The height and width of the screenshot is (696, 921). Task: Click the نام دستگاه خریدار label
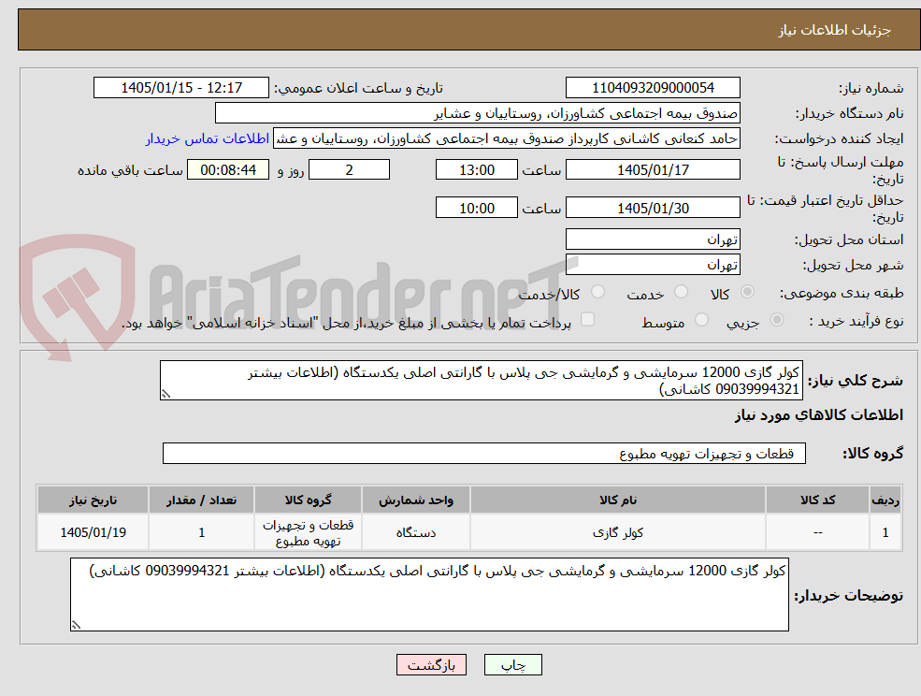[x=849, y=113]
